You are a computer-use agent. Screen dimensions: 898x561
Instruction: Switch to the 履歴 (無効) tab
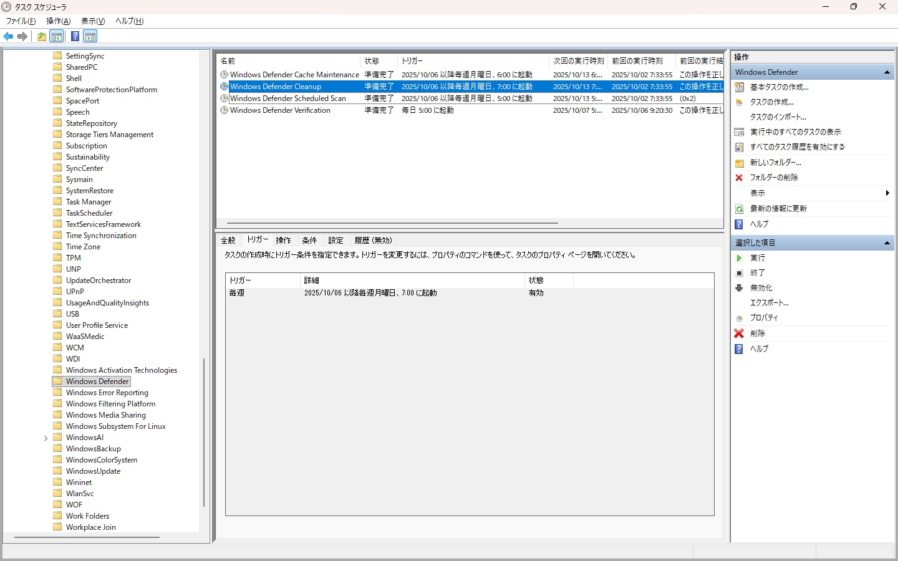[x=373, y=241]
